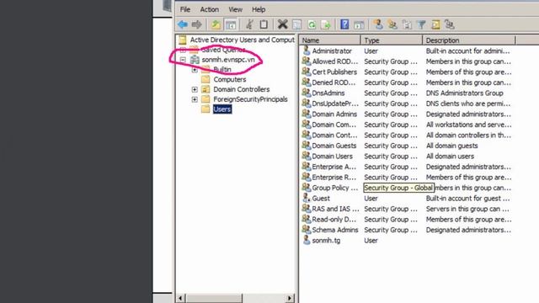Viewport: 539px width, 303px height.
Task: Click the grey Forward arrow
Action: 196,24
